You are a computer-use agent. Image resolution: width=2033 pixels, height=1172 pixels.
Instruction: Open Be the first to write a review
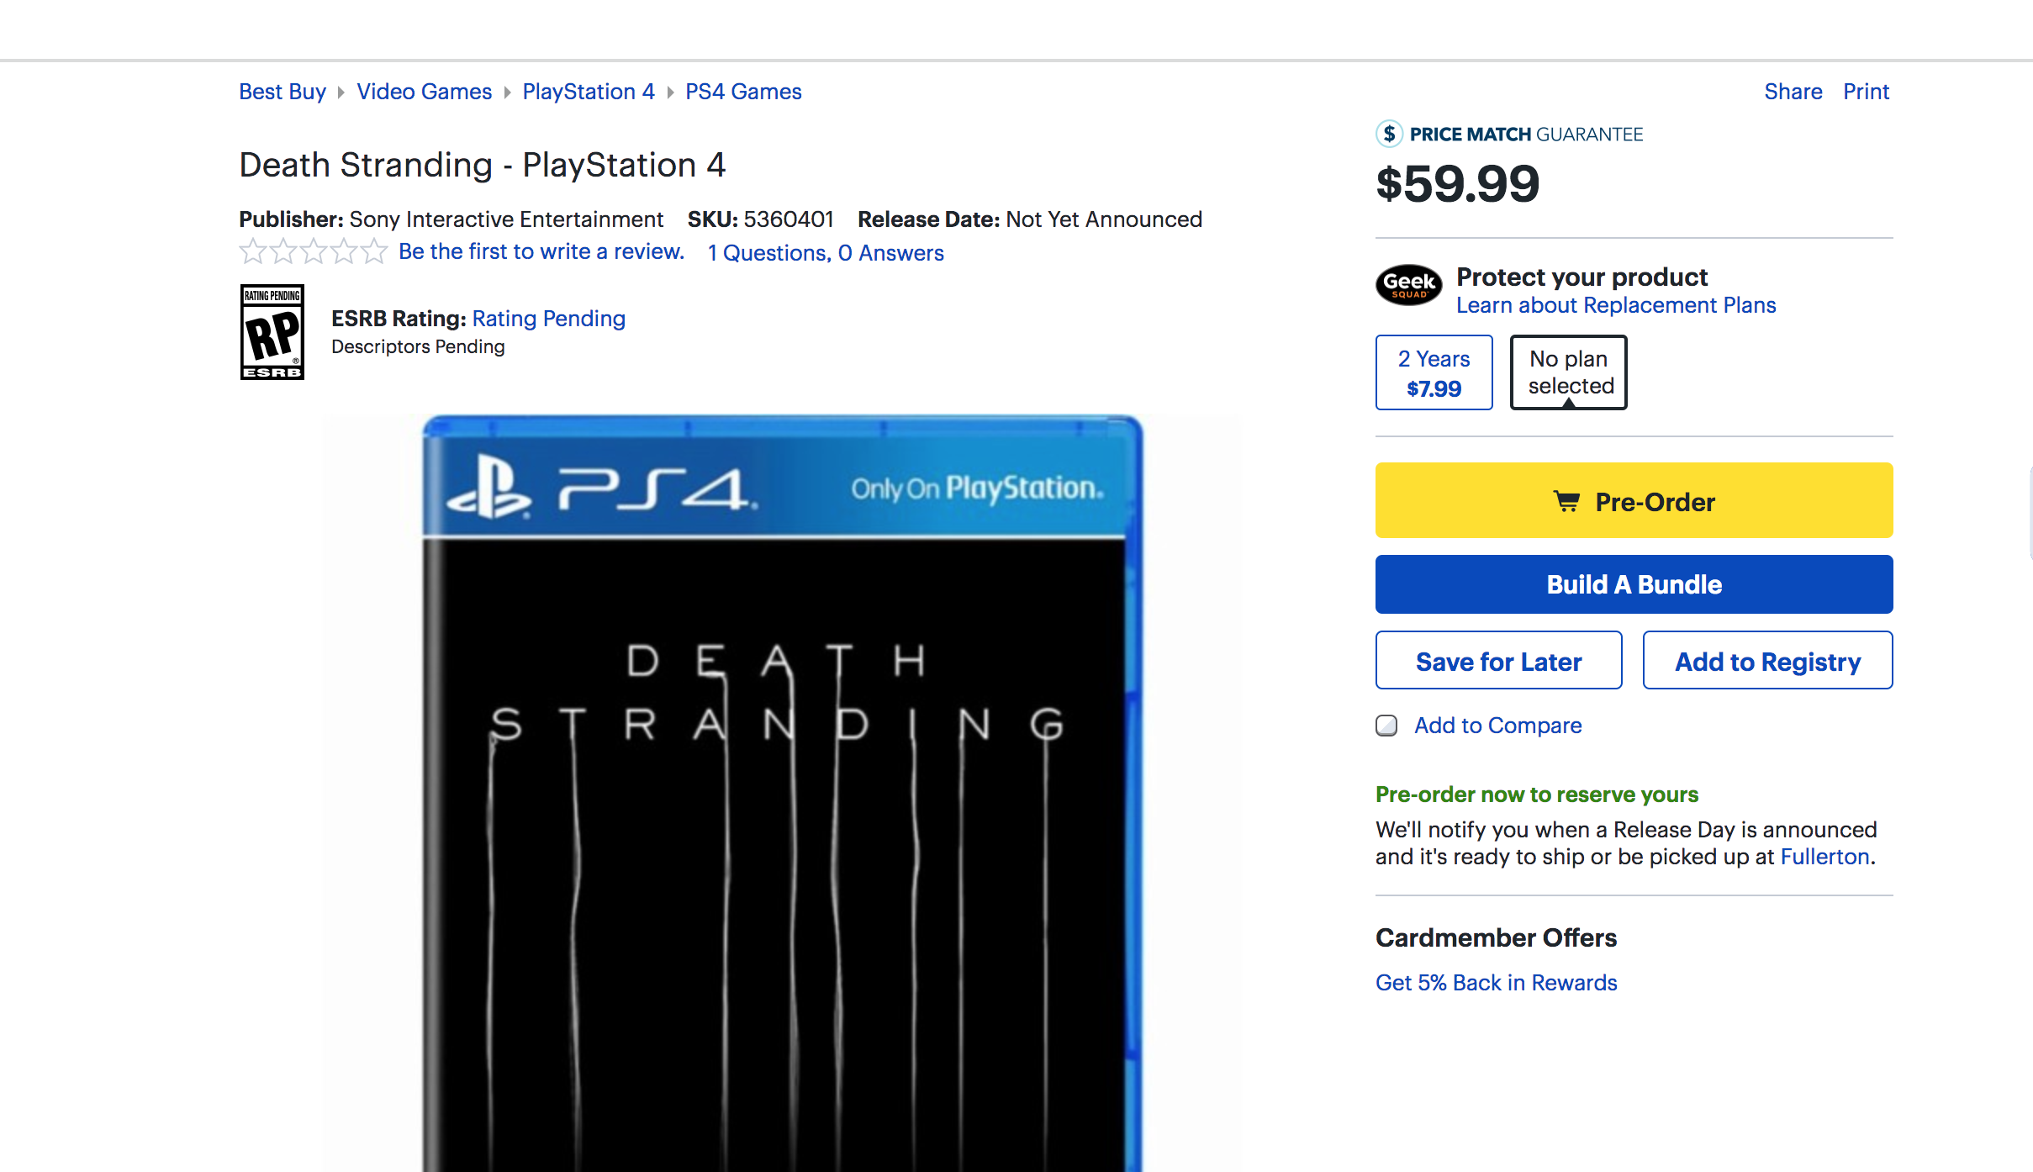541,251
